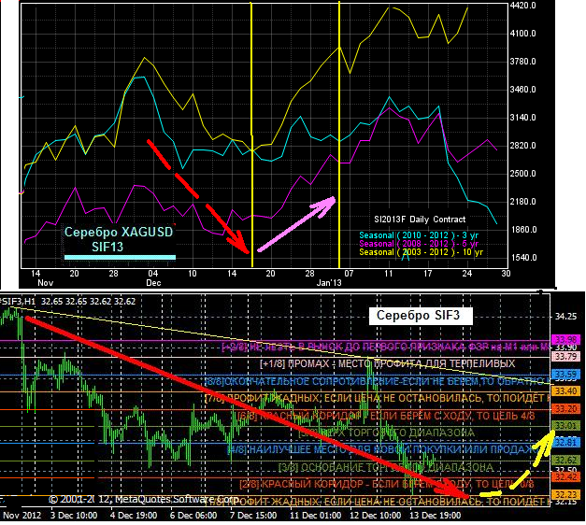The image size is (586, 525).
Task: Click the 'SI2013F Daily Contract' legend title
Action: tap(420, 220)
